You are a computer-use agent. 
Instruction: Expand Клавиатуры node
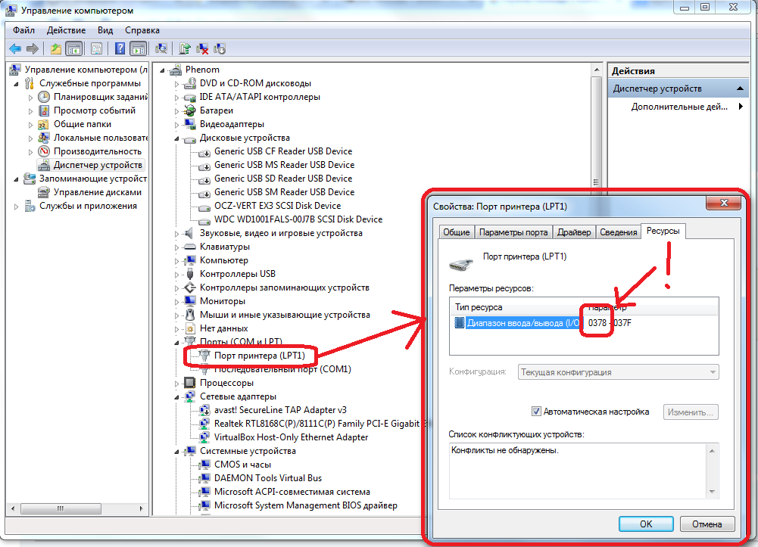point(177,247)
